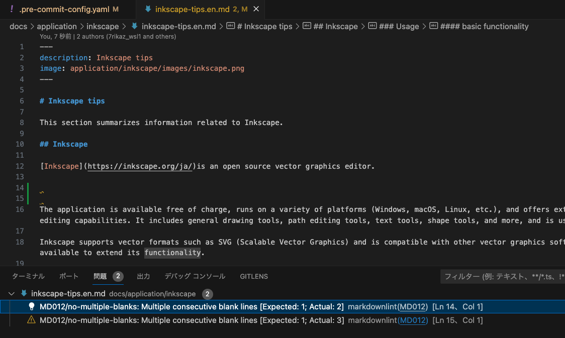Viewport: 565px width, 338px height.
Task: Click the Inkscape hyperlink on line 12
Action: click(x=61, y=166)
